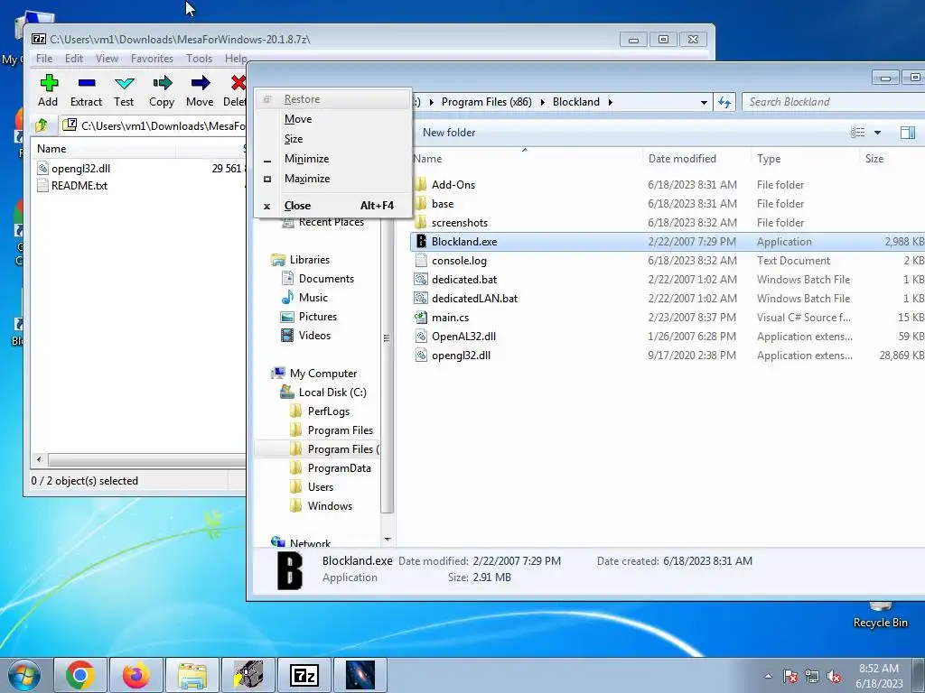Open Users folder in navigation tree
Screen dimensions: 925x693
point(321,487)
